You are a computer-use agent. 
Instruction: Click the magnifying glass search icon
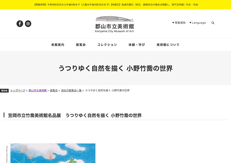coord(213,23)
